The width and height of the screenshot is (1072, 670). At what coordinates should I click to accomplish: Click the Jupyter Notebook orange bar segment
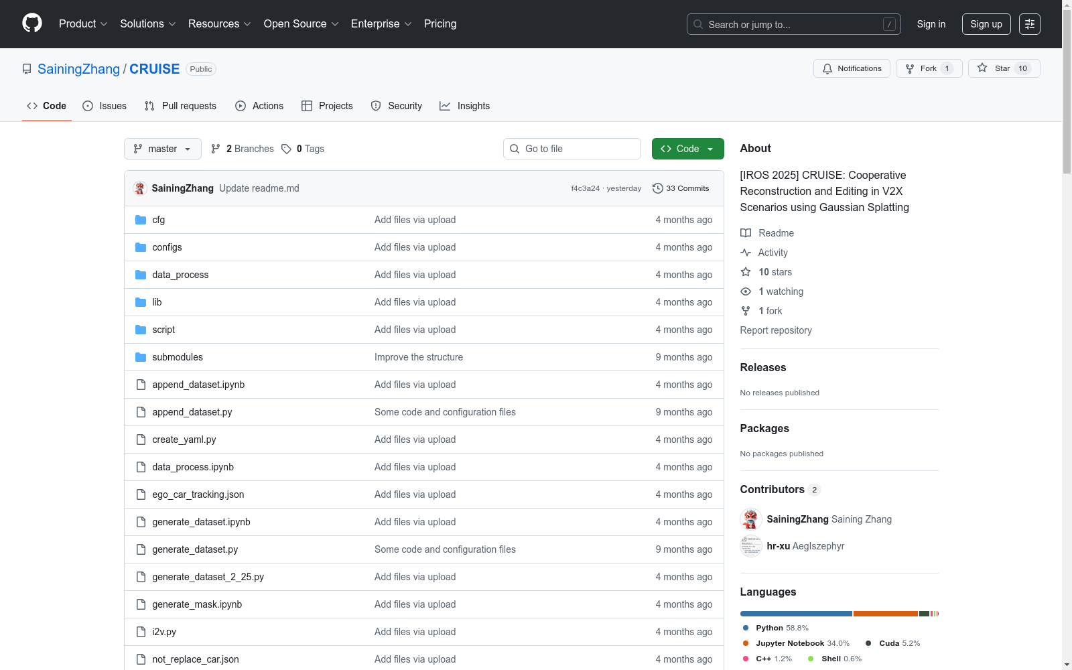point(886,614)
